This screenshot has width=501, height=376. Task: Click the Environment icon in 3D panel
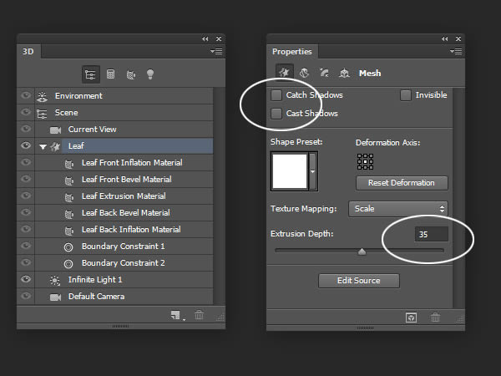tap(43, 96)
